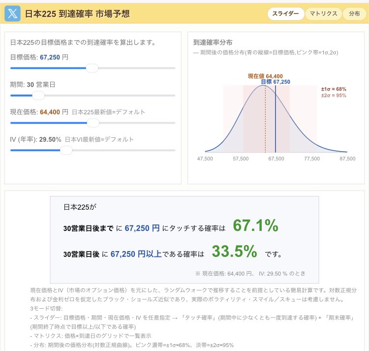This screenshot has height=351, width=369.
Task: Click the 現在価格 value 64,400 円
Action: point(54,112)
